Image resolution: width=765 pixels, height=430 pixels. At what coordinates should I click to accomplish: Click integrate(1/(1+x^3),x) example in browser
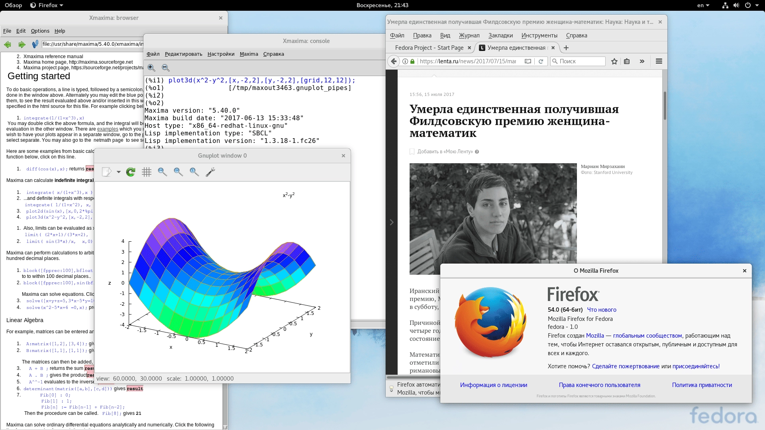click(54, 118)
